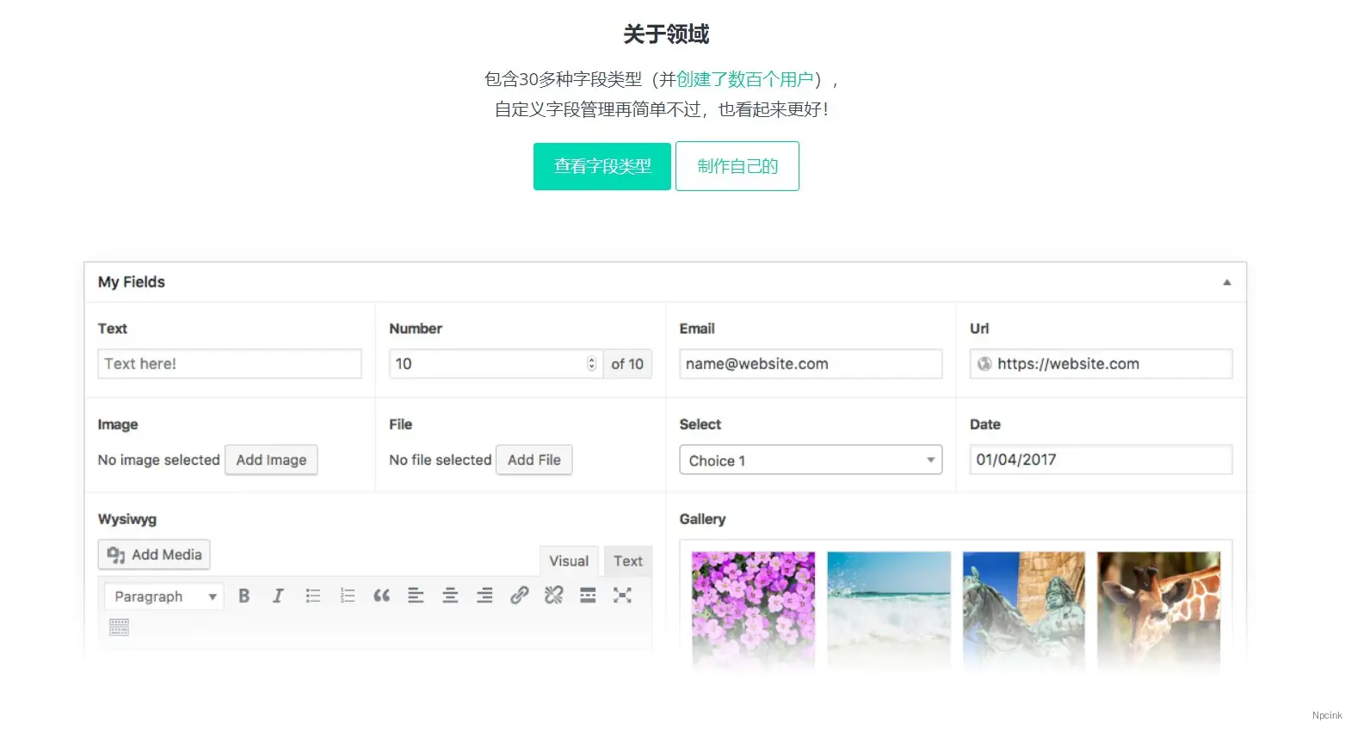Click the globe icon in Url field
The width and height of the screenshot is (1351, 729).
click(984, 364)
